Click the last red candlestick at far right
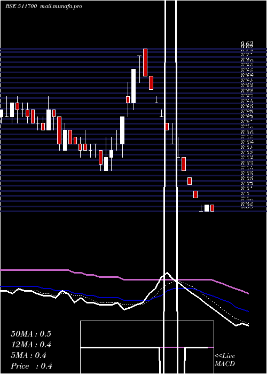Screen dimensions: 267x374 (x=212, y=208)
